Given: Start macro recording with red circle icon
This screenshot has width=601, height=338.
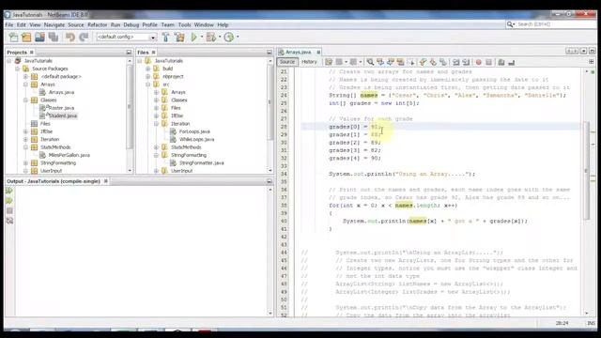Looking at the screenshot, I should (478, 62).
